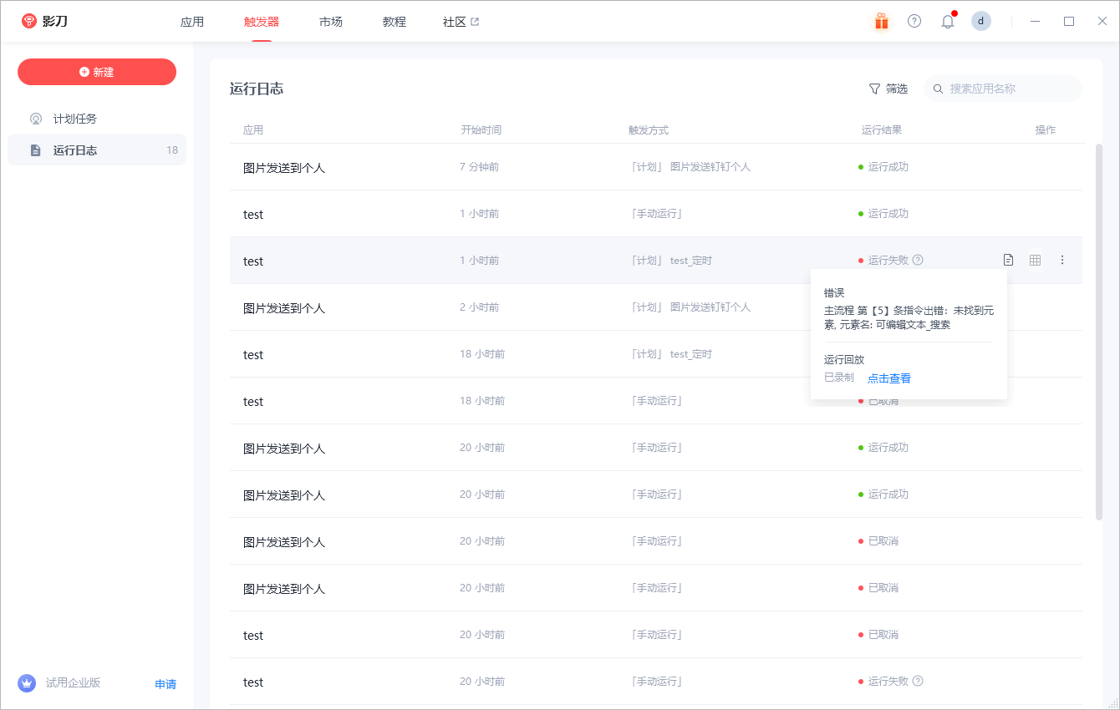Open run log document icon in failed row
Image resolution: width=1120 pixels, height=710 pixels.
[x=1008, y=260]
